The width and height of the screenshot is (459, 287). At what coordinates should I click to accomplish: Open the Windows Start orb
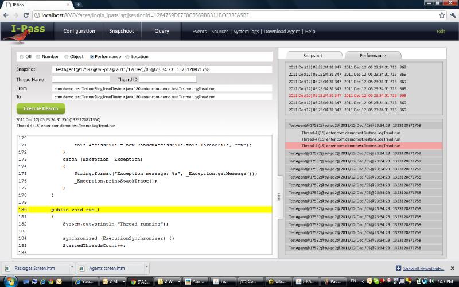click(10, 281)
